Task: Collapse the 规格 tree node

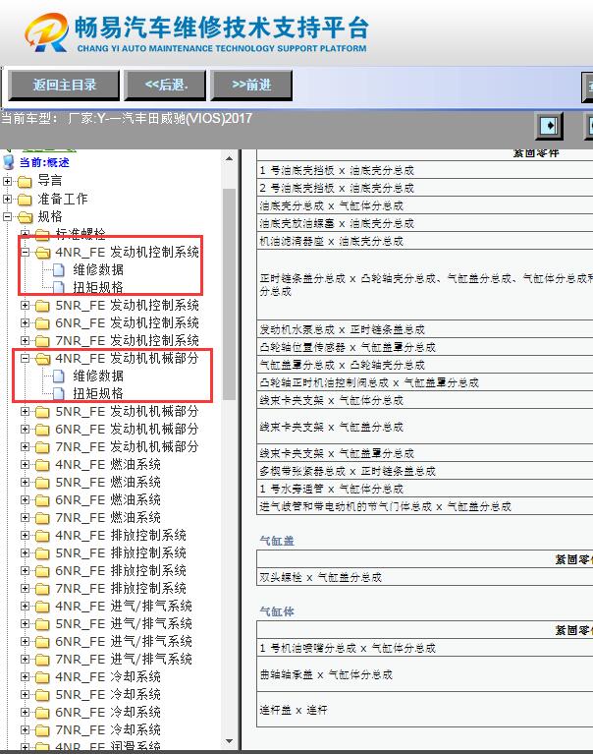Action: (7, 216)
